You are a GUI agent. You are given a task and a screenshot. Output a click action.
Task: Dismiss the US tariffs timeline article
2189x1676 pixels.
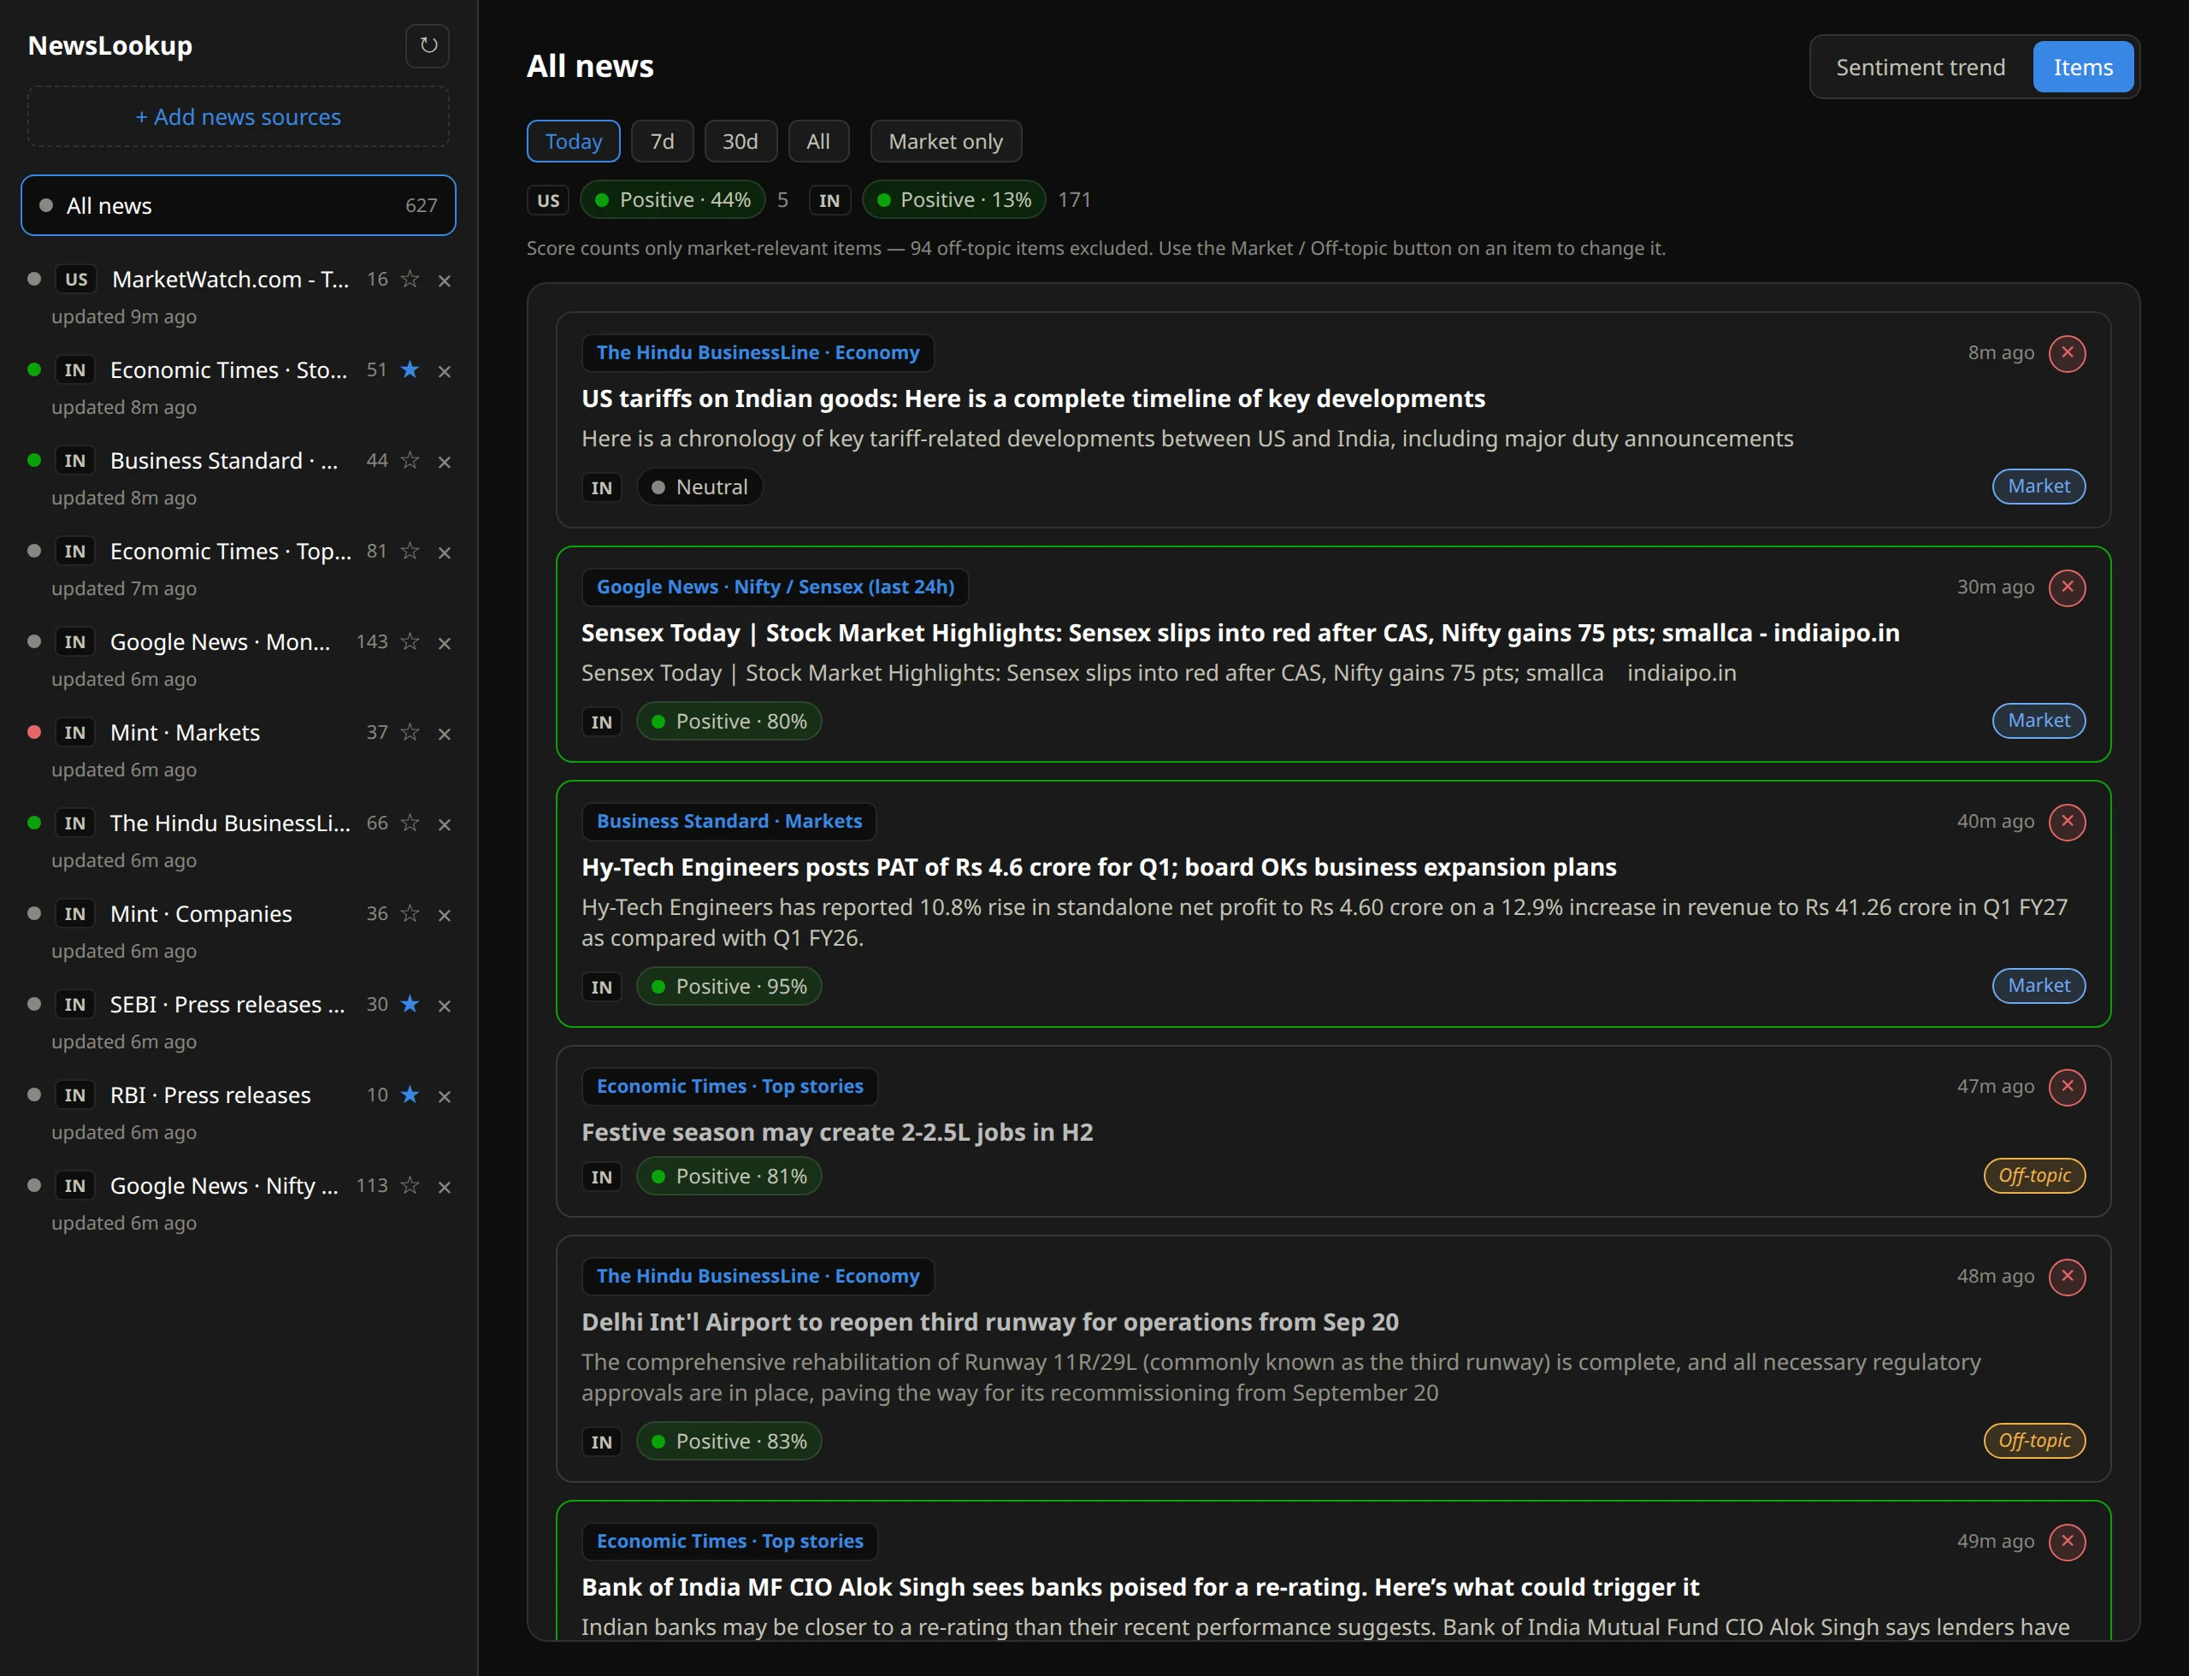point(2068,353)
